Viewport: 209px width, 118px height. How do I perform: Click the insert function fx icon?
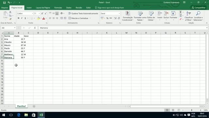[35, 28]
